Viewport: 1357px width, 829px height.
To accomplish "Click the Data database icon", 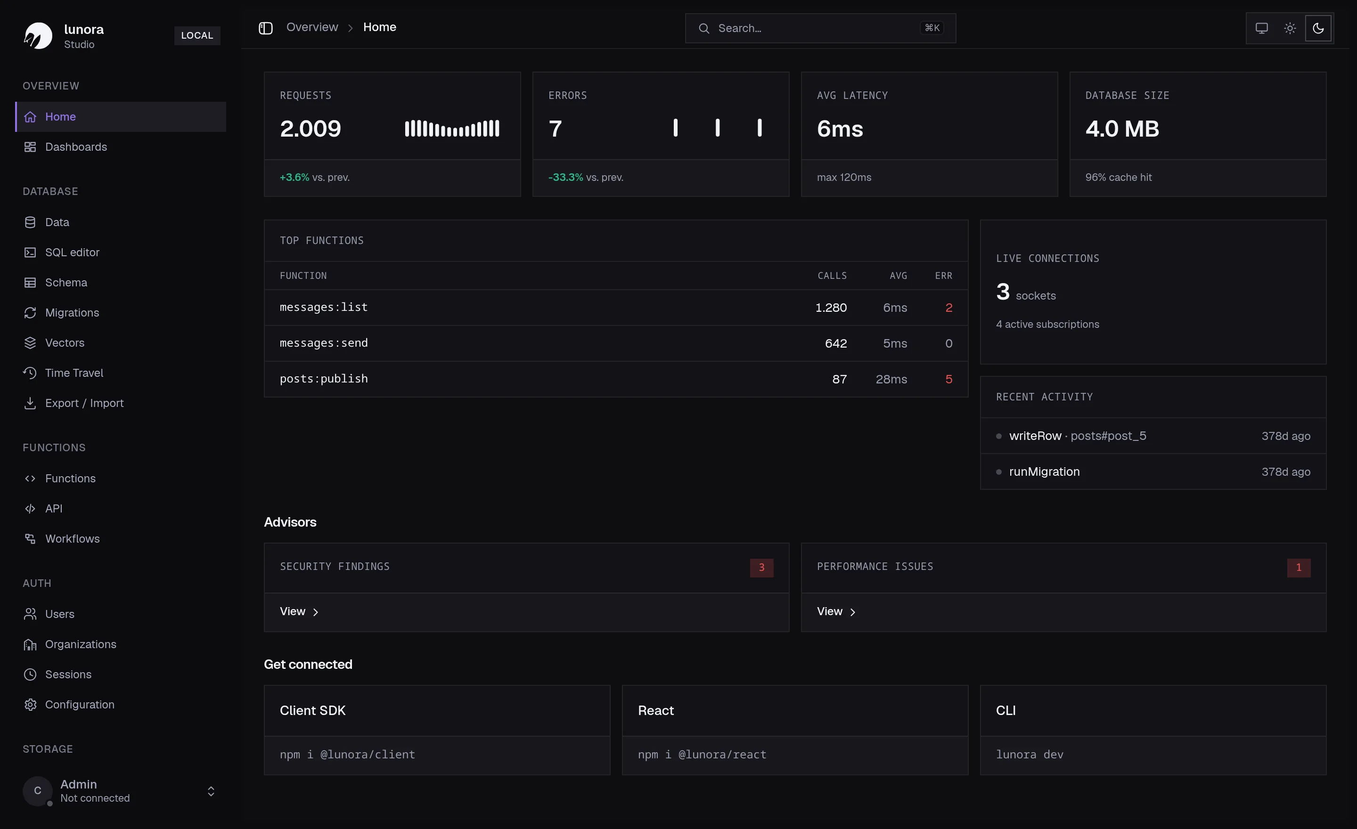I will (30, 222).
